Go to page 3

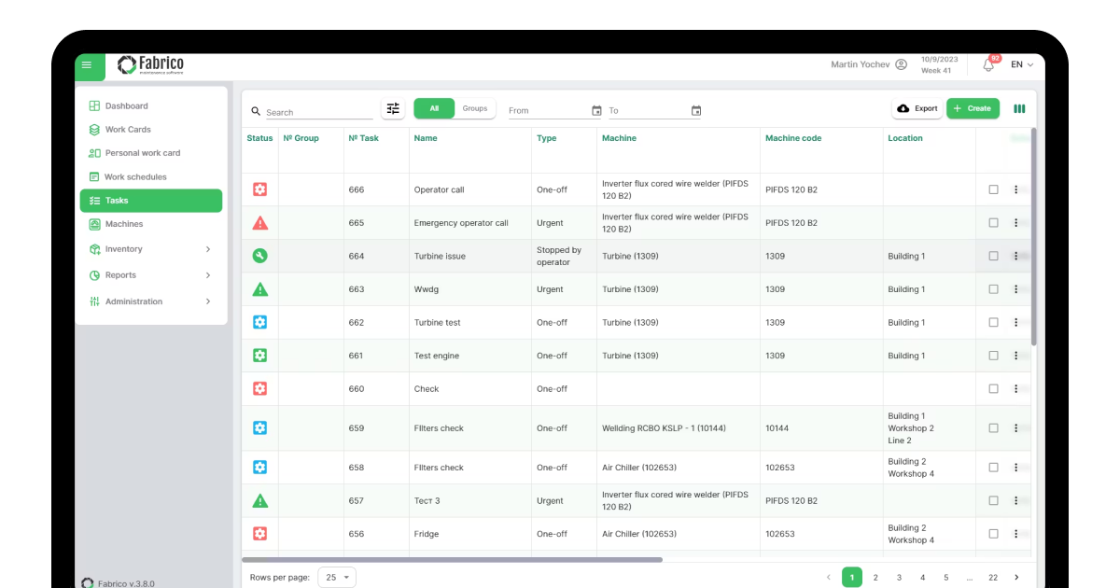pyautogui.click(x=899, y=578)
